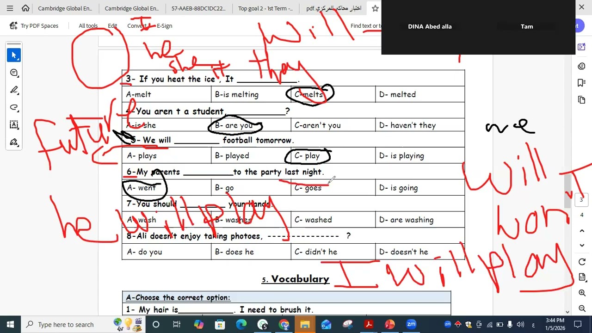Click the answer 'D- melted'

coord(397,94)
